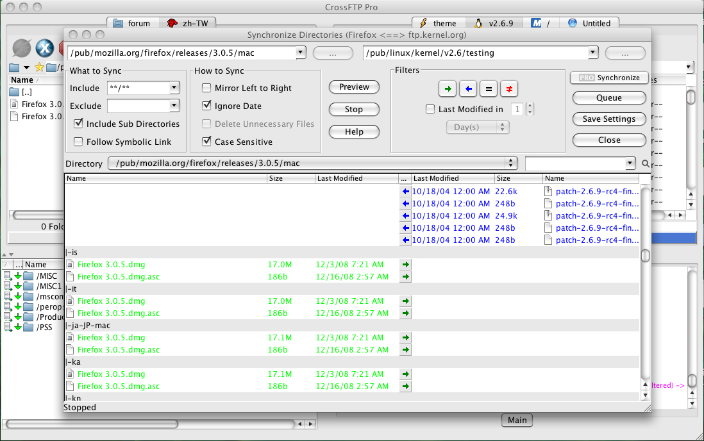Click the Save Settings button
The width and height of the screenshot is (704, 441).
pos(608,119)
